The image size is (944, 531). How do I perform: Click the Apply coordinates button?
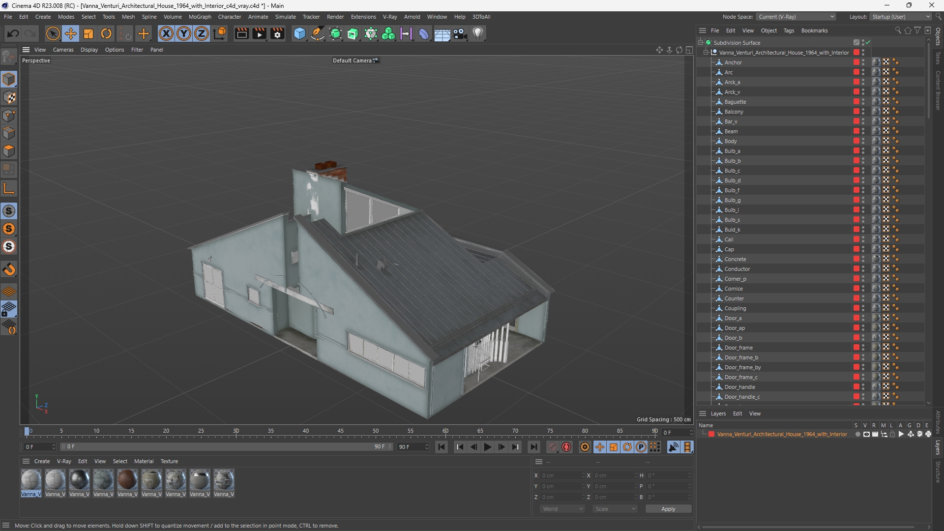[x=668, y=509]
